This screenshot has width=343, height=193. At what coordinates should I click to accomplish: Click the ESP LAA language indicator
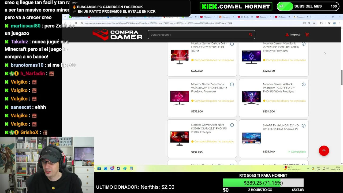(x=318, y=168)
